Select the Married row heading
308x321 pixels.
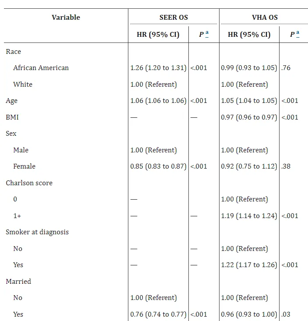pos(18,282)
